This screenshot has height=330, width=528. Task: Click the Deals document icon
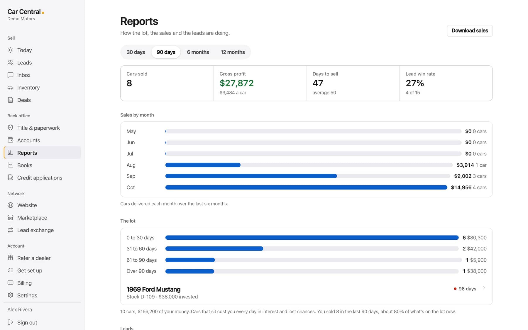[x=11, y=100]
